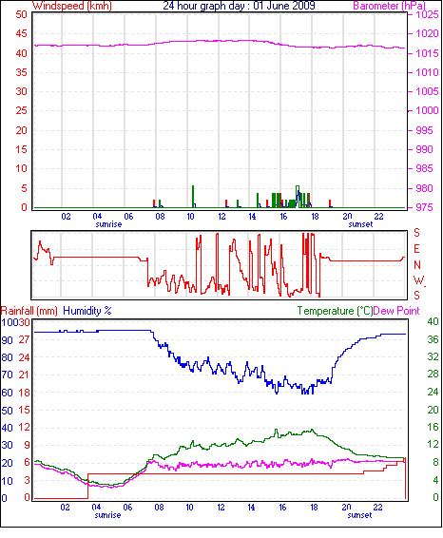Click the 1010 barometer axis value
The image size is (443, 538).
(x=427, y=72)
